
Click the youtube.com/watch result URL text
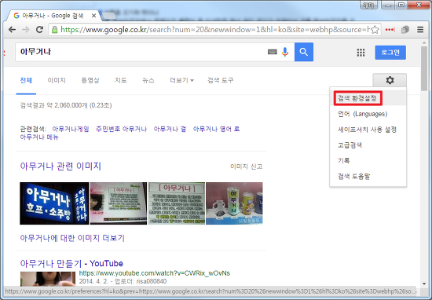154,273
